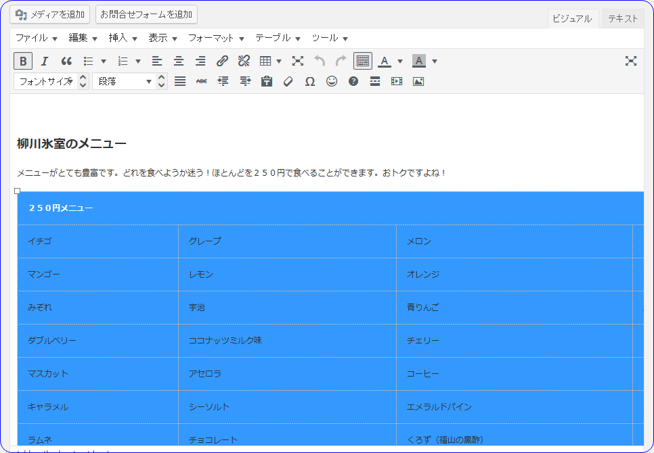Click the heading 柳川氷室のメニュー
The image size is (654, 453).
[x=71, y=144]
